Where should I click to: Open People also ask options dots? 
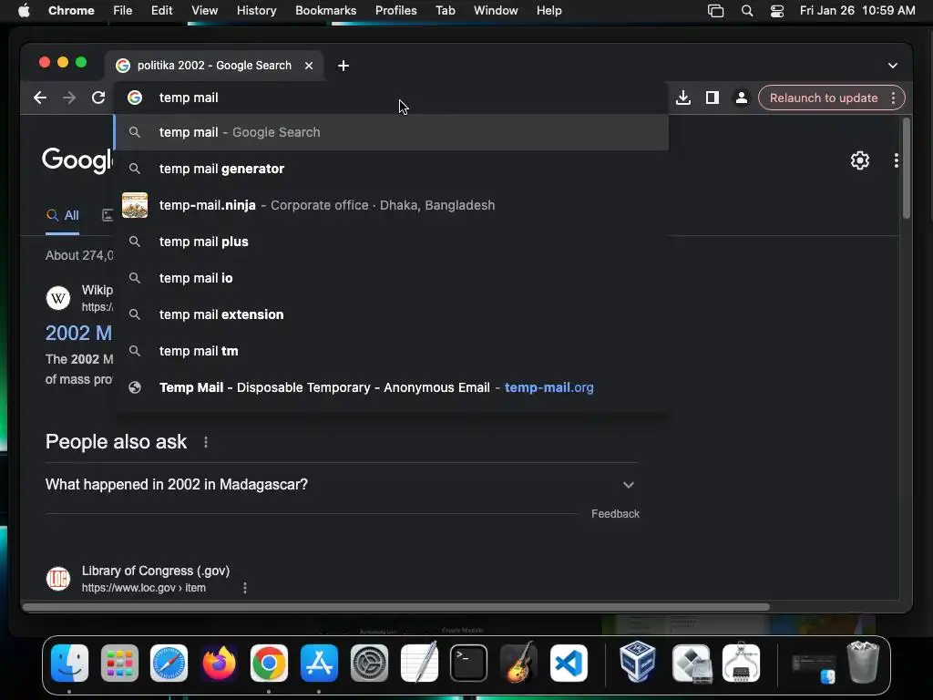206,442
